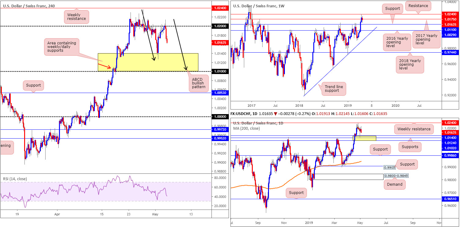Click the 'Support' callout on the 240 chart

[x=33, y=85]
